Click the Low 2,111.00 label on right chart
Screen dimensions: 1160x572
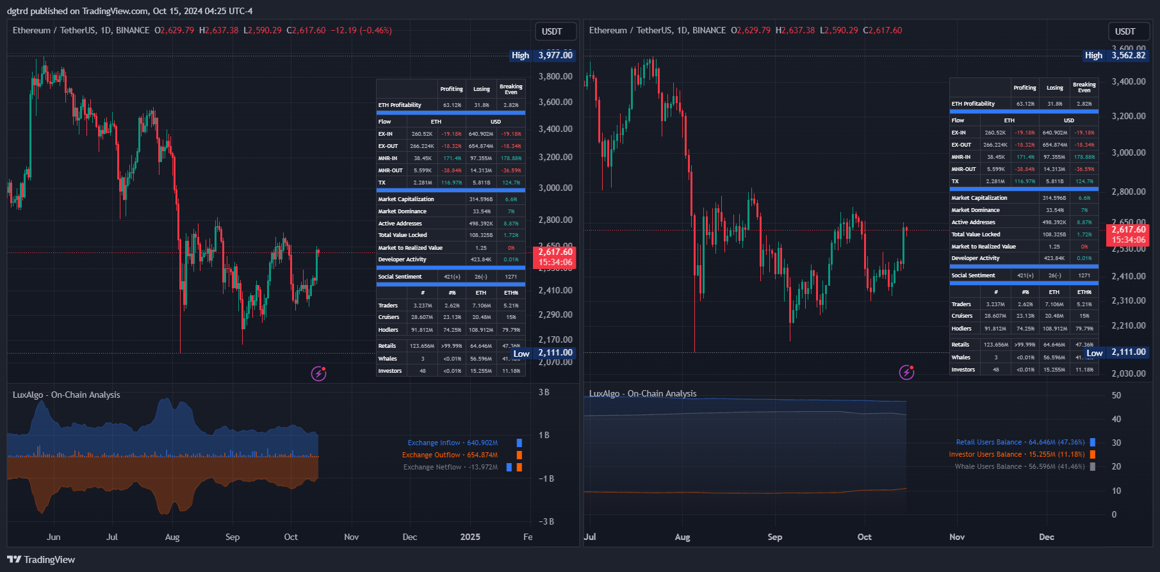pyautogui.click(x=1116, y=352)
